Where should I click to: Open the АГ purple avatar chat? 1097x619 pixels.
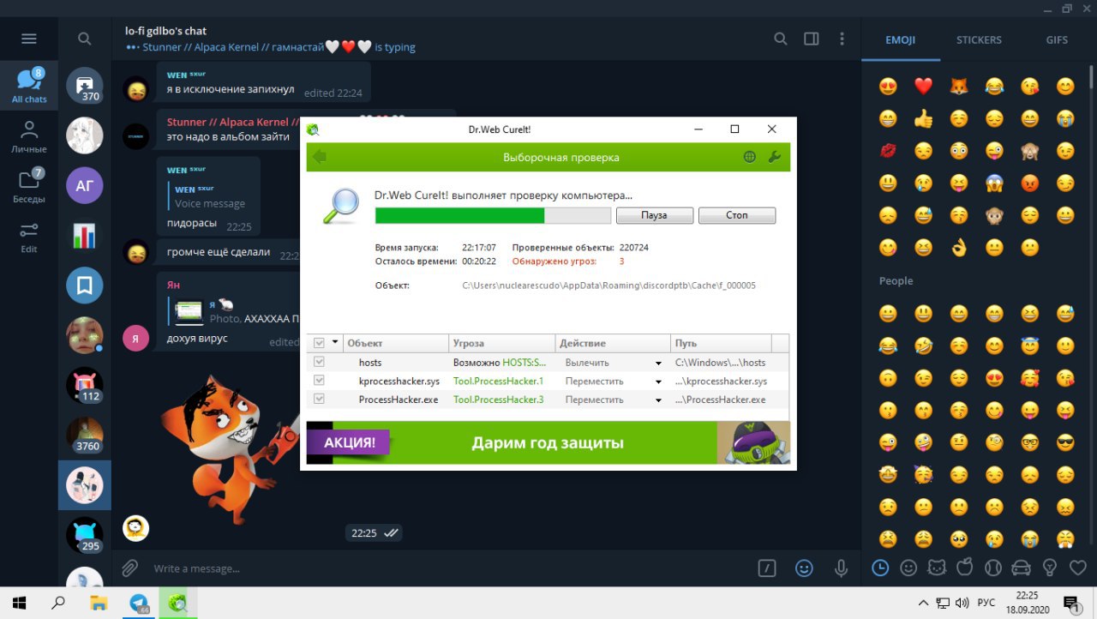coord(85,185)
